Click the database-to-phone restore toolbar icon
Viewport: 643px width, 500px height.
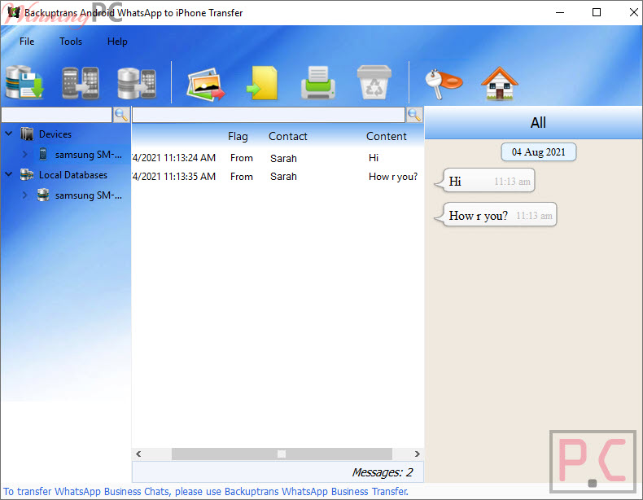point(137,83)
